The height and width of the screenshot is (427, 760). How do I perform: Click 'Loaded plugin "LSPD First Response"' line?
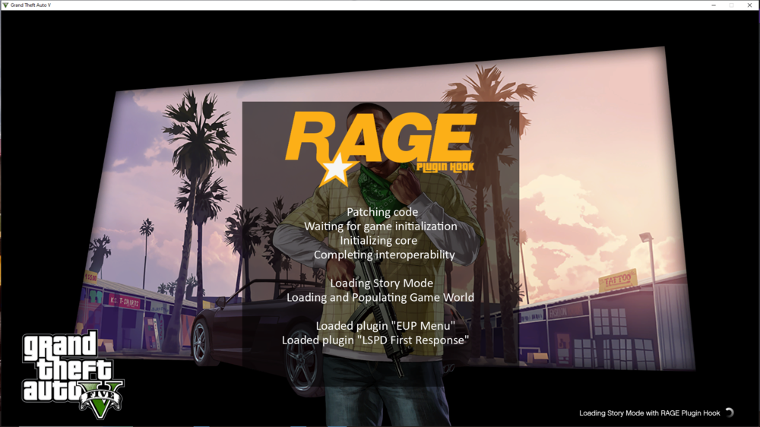(x=375, y=340)
